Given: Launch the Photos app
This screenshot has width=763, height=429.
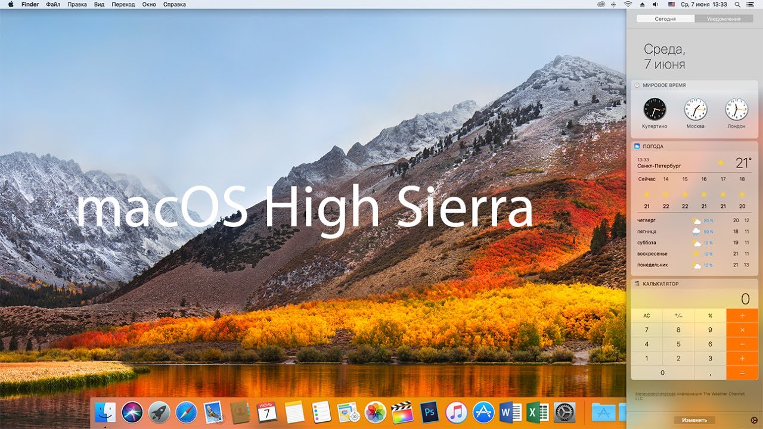Looking at the screenshot, I should [375, 412].
